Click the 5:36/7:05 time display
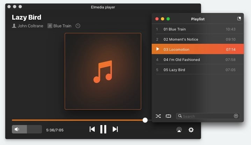This screenshot has height=145, width=251. click(x=55, y=130)
